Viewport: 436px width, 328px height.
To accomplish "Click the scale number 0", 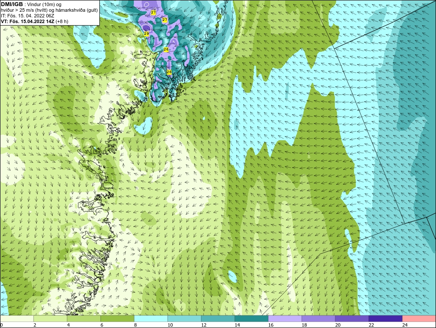I will [x=1, y=325].
